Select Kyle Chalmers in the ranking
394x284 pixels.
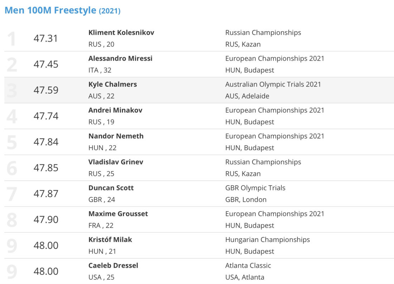pyautogui.click(x=112, y=84)
